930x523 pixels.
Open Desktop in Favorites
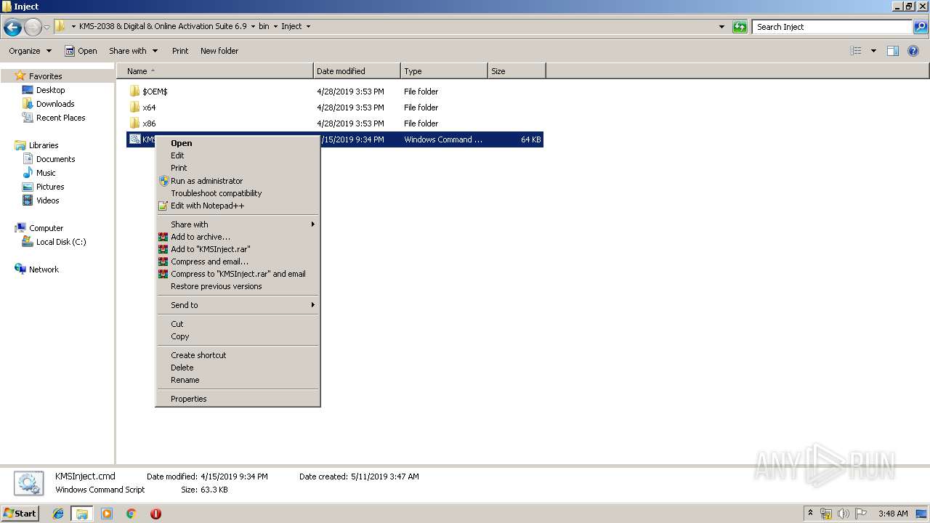pos(50,90)
